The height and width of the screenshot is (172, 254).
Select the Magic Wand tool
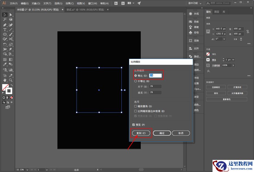point(5,19)
